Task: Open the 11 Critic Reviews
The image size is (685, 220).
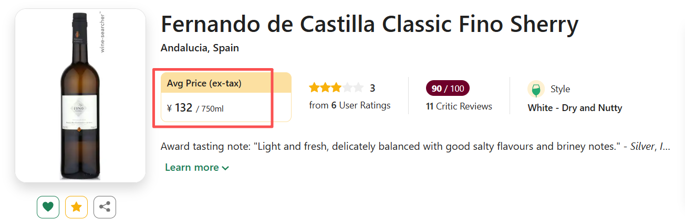Action: pos(459,106)
